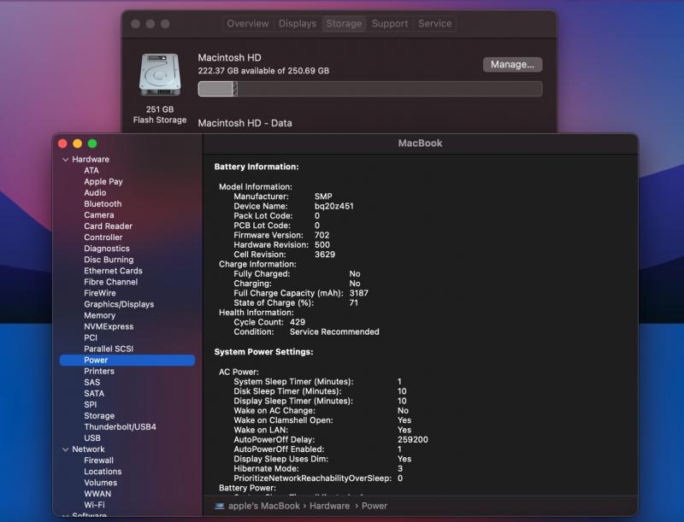Click the Hibernate Mode row
The width and height of the screenshot is (684, 522).
pos(318,469)
